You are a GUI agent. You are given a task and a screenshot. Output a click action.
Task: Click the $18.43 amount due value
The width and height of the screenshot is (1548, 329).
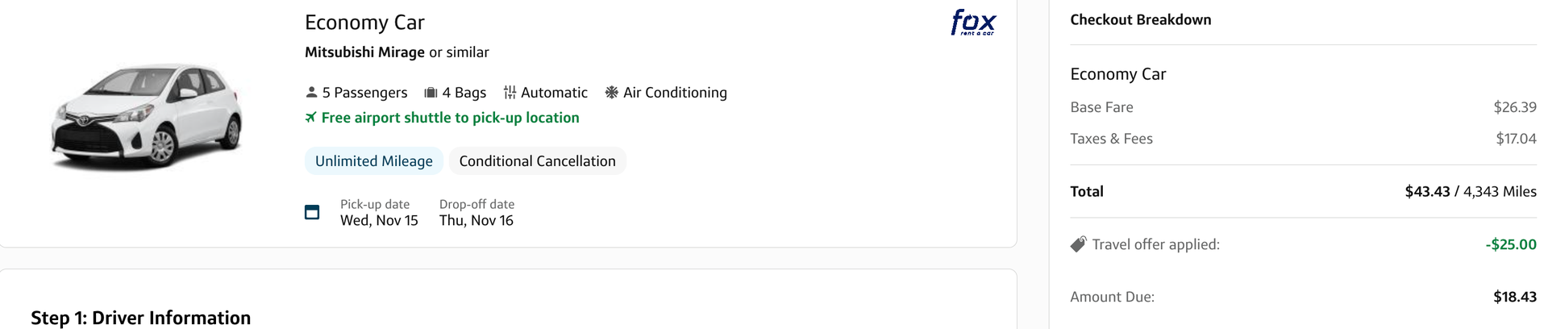click(x=1514, y=297)
